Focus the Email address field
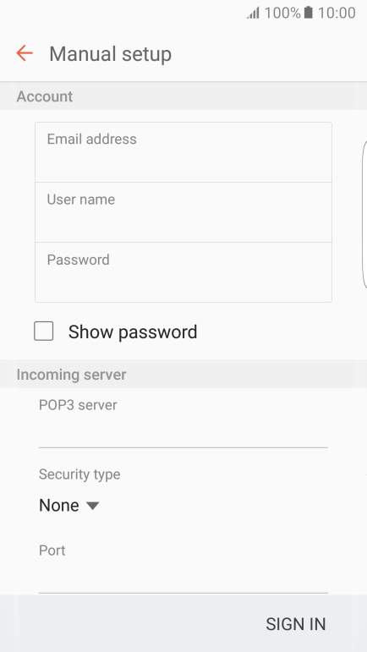Viewport: 367px width, 652px height. pos(183,152)
